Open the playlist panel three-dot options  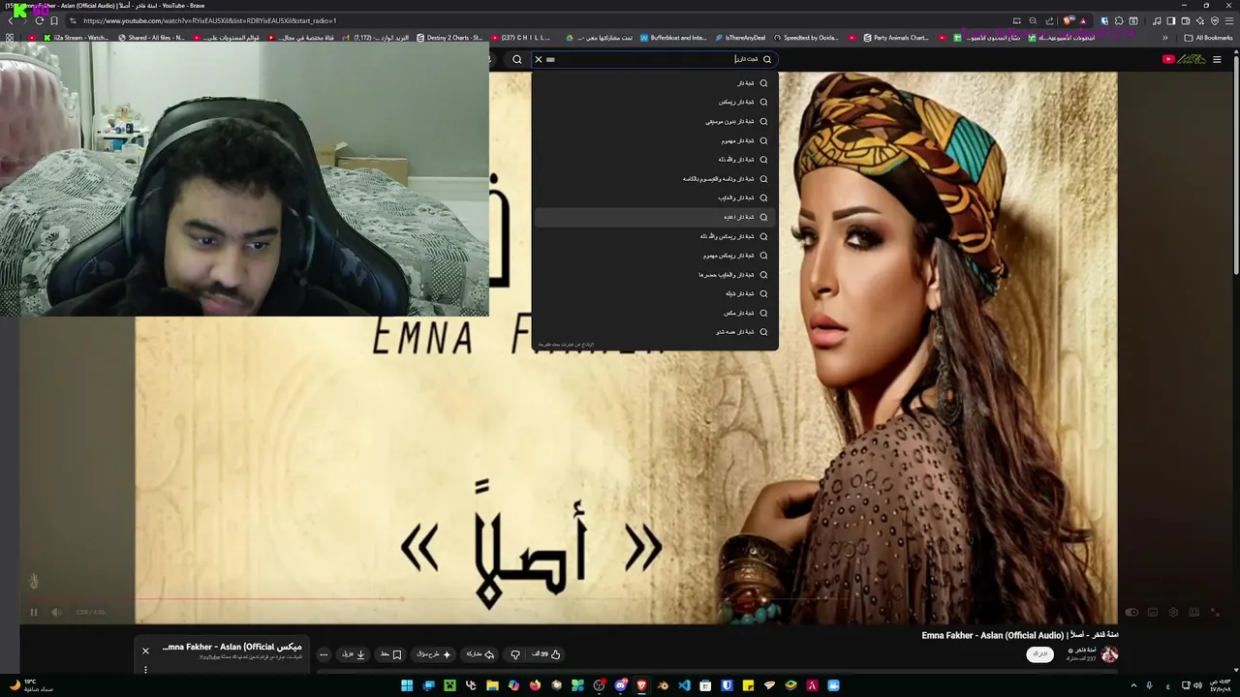[x=145, y=669]
